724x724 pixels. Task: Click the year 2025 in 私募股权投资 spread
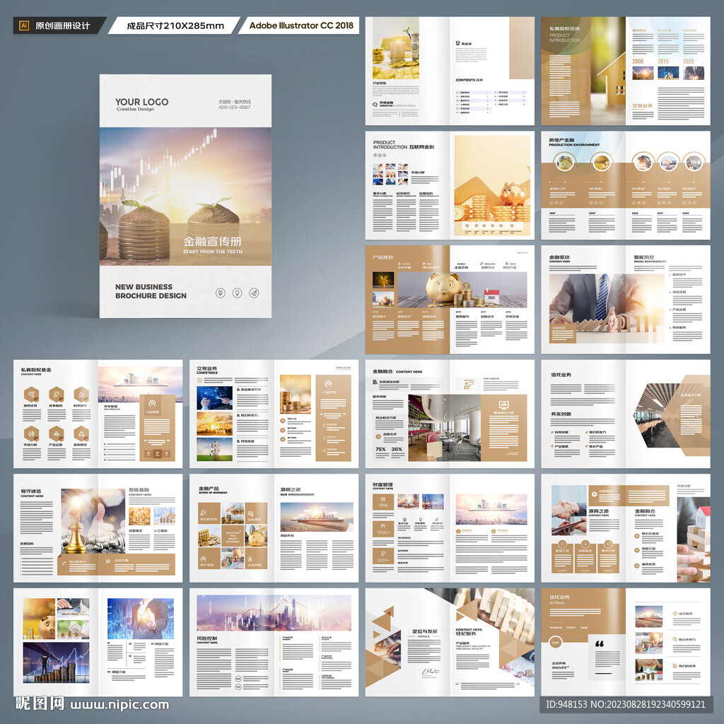689,62
